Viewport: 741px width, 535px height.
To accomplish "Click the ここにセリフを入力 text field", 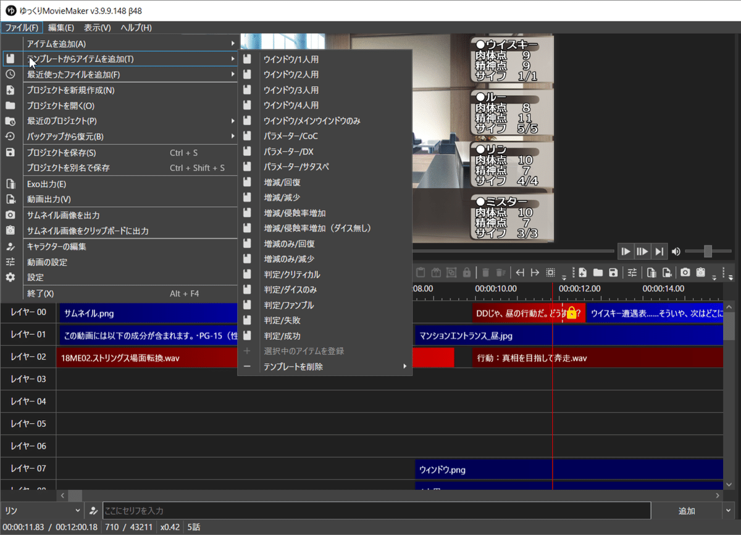I will (376, 511).
